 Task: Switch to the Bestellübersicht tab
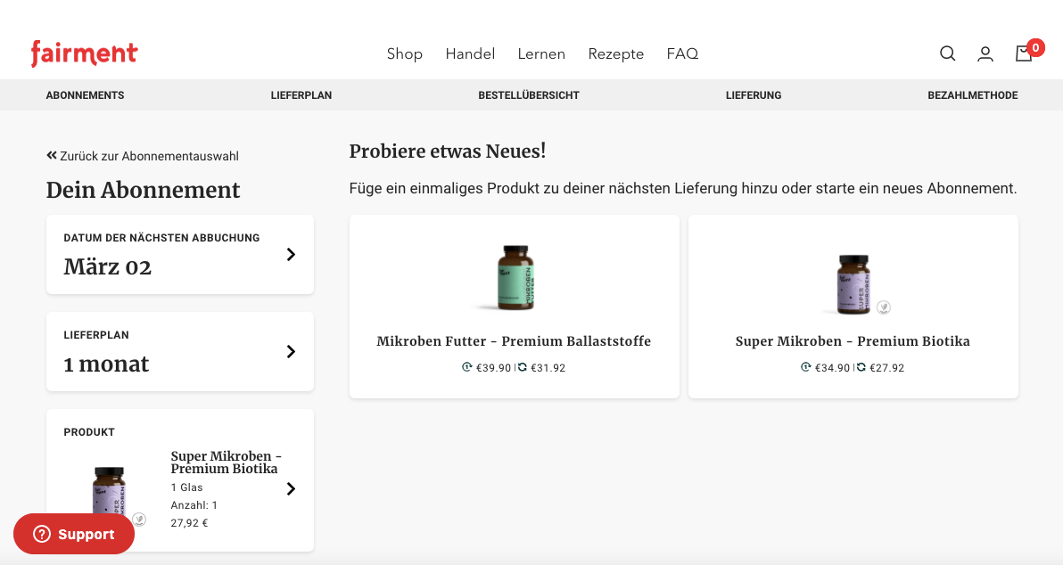pos(529,95)
